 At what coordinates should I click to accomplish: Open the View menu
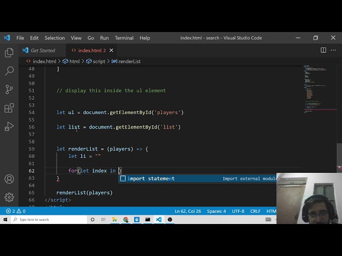coord(76,38)
